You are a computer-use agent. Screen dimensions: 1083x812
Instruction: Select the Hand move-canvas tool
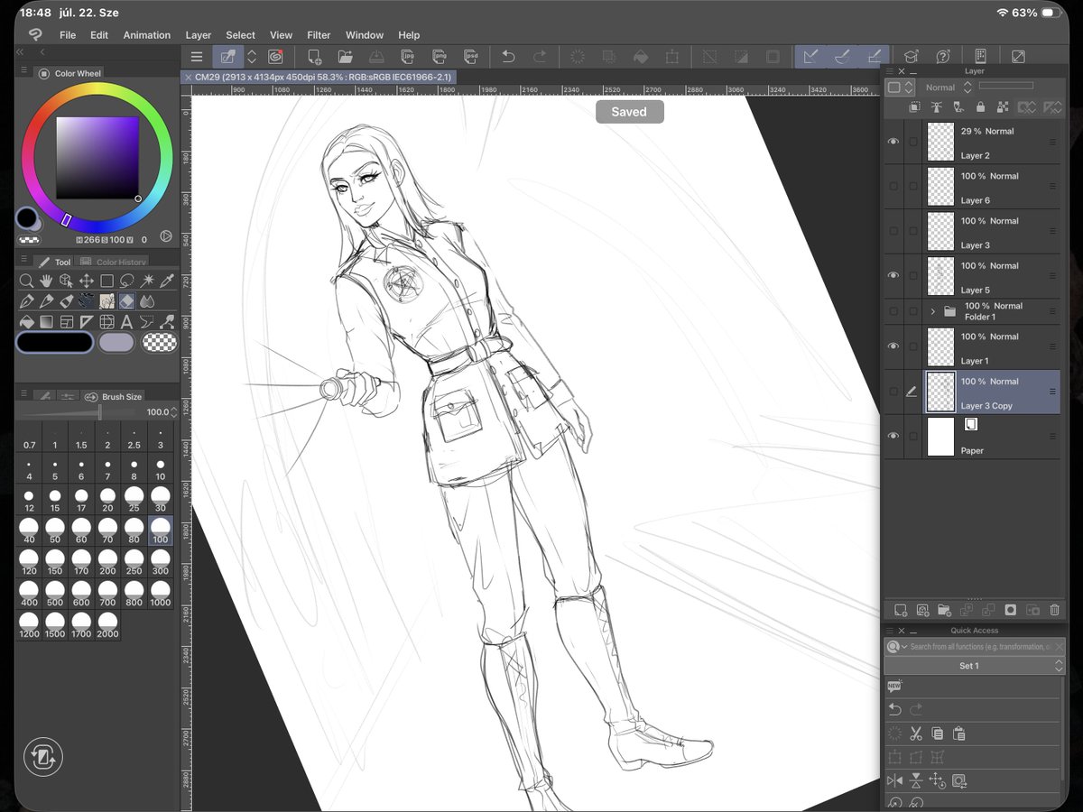46,281
